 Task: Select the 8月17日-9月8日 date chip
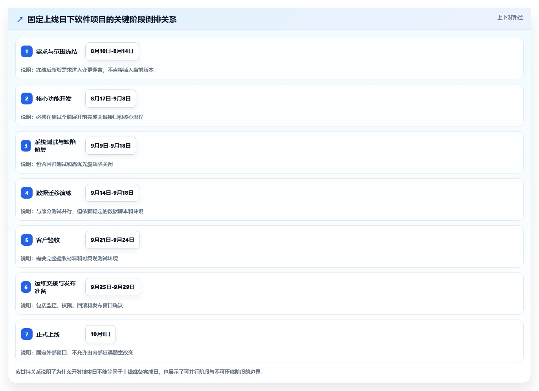(111, 99)
